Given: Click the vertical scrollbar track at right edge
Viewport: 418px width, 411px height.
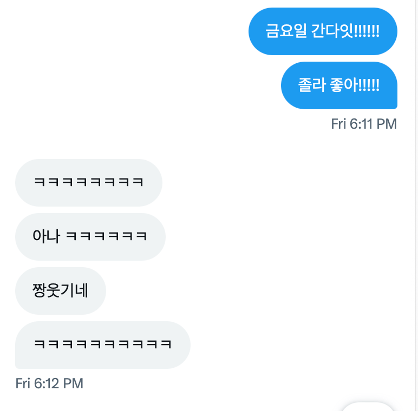Looking at the screenshot, I should [416, 205].
